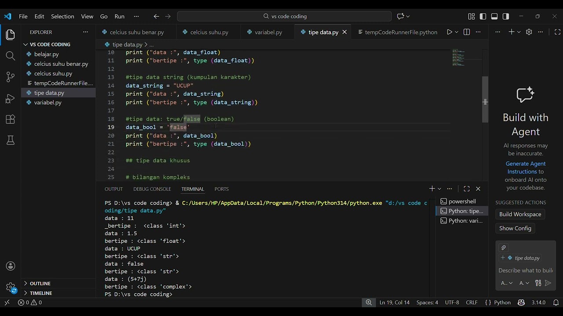The width and height of the screenshot is (563, 316).
Task: Open editor More Actions ellipsis
Action: (x=478, y=32)
